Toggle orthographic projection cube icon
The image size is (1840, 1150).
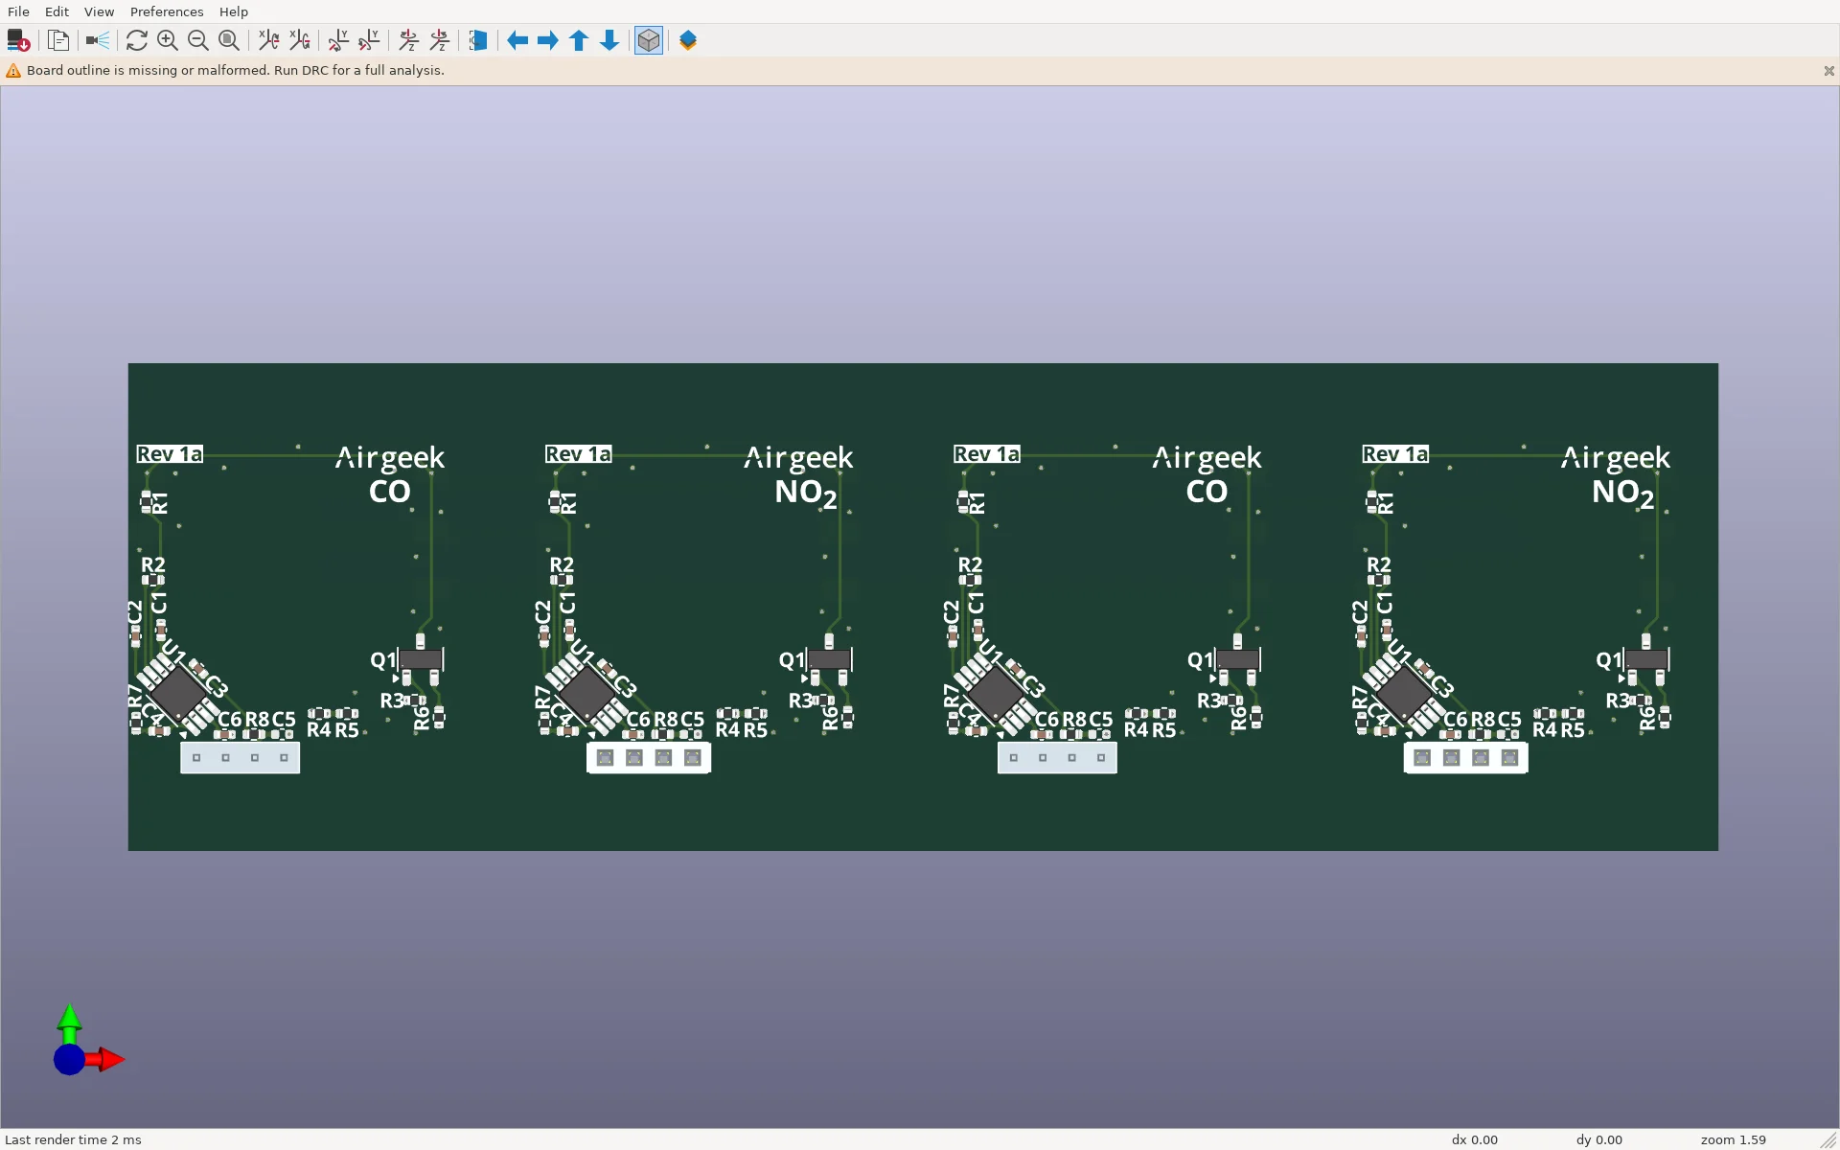(649, 40)
